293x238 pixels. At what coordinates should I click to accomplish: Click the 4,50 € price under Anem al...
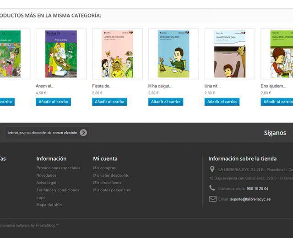click(41, 93)
